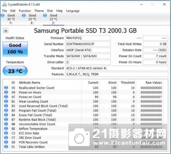The image size is (171, 154).
Task: Click the Worst column header
Action: tap(112, 83)
